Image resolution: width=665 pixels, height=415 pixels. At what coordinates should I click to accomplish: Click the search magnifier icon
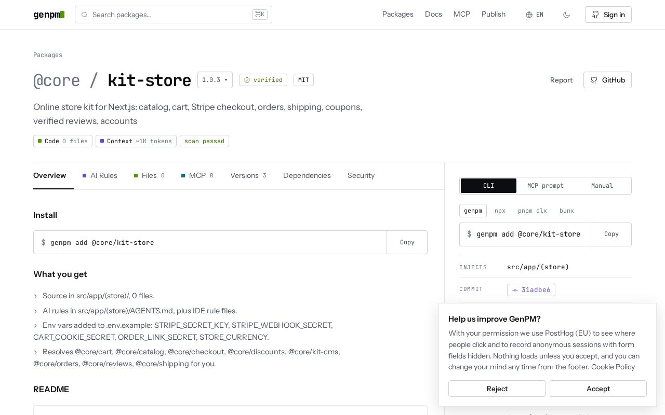coord(84,15)
